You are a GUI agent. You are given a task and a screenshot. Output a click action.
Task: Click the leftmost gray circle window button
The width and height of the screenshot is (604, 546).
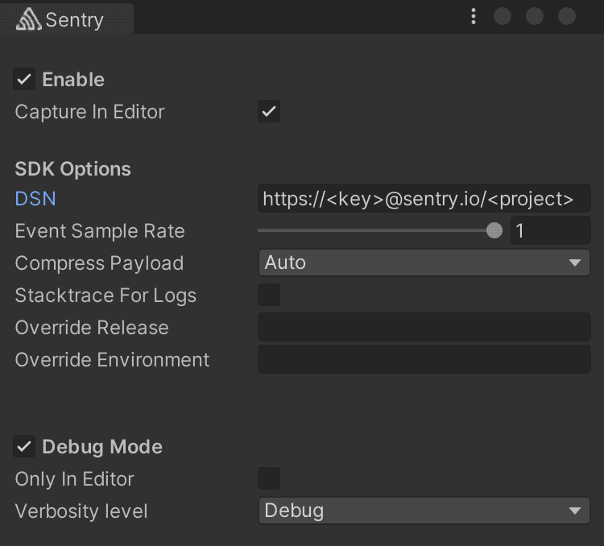[x=503, y=17]
